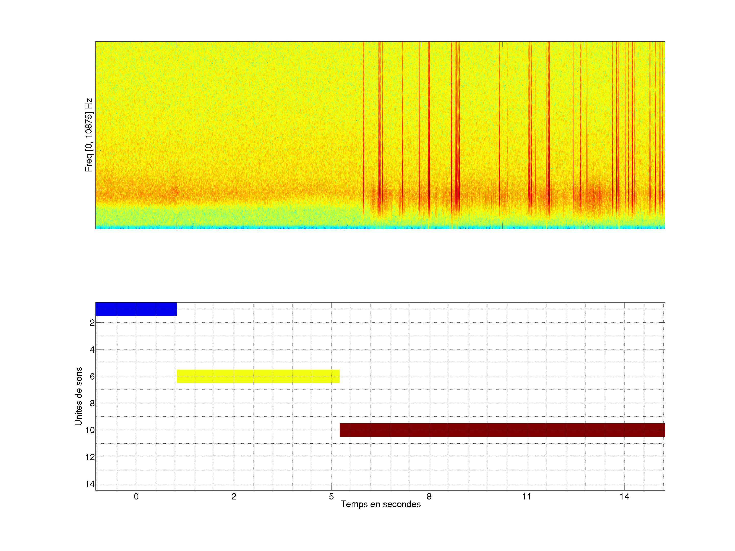Viewport: 735px width, 551px height.
Task: Click x-axis tick label 2
Action: coord(234,496)
